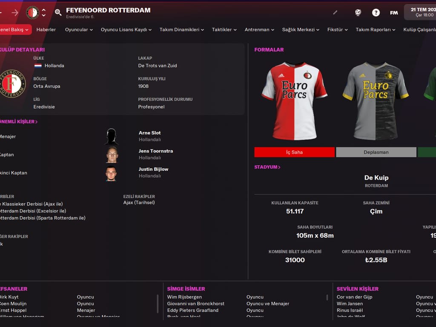This screenshot has height=327, width=436.
Task: Select the Deplasman kit tab
Action: [376, 152]
